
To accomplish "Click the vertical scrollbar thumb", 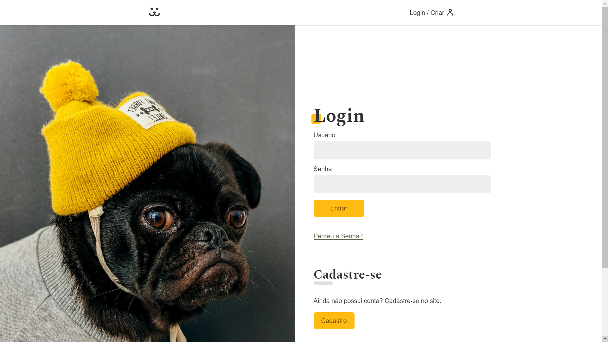I will click(605, 137).
